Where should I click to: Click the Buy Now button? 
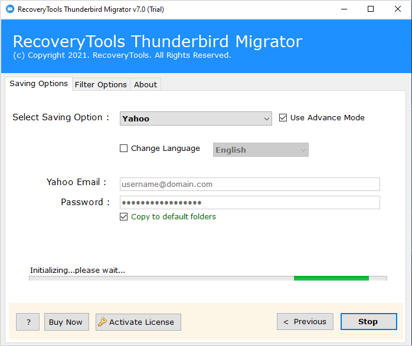click(x=67, y=322)
